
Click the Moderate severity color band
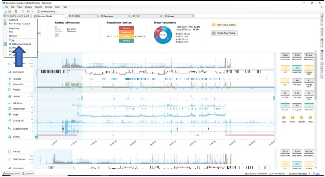pos(126,32)
